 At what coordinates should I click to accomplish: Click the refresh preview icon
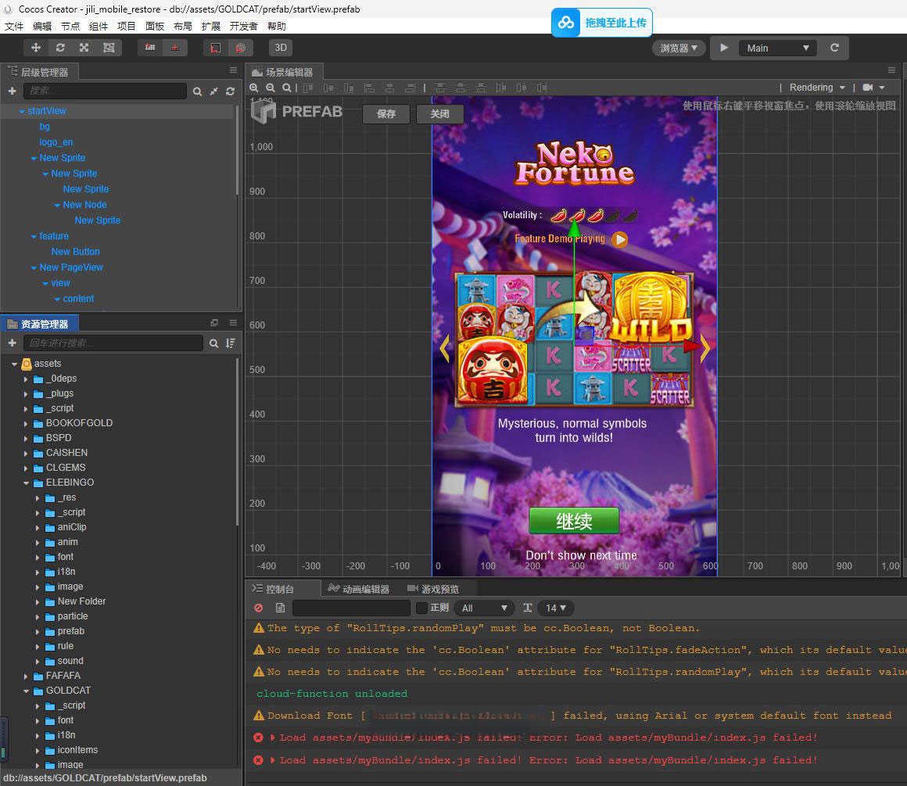click(x=834, y=48)
